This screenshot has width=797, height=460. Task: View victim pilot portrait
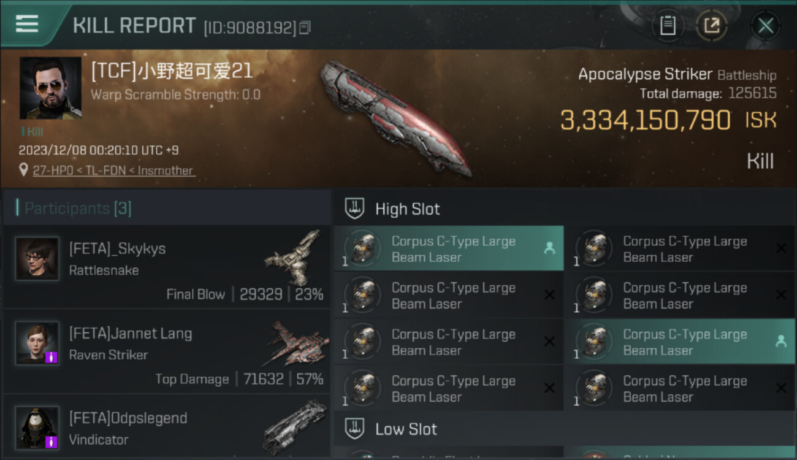click(x=50, y=88)
